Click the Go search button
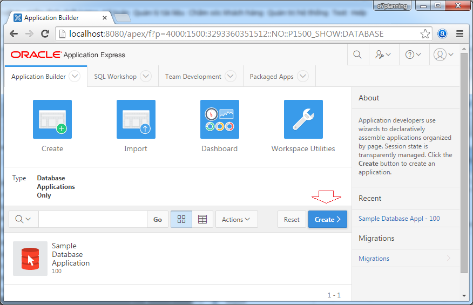 point(158,219)
